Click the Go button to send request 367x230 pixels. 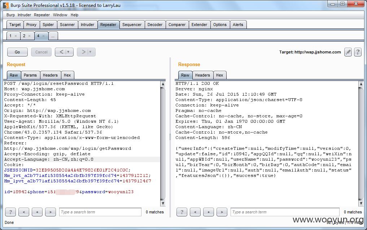[x=17, y=52]
